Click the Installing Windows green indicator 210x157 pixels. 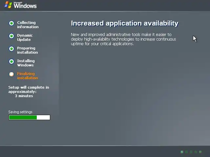click(x=11, y=61)
